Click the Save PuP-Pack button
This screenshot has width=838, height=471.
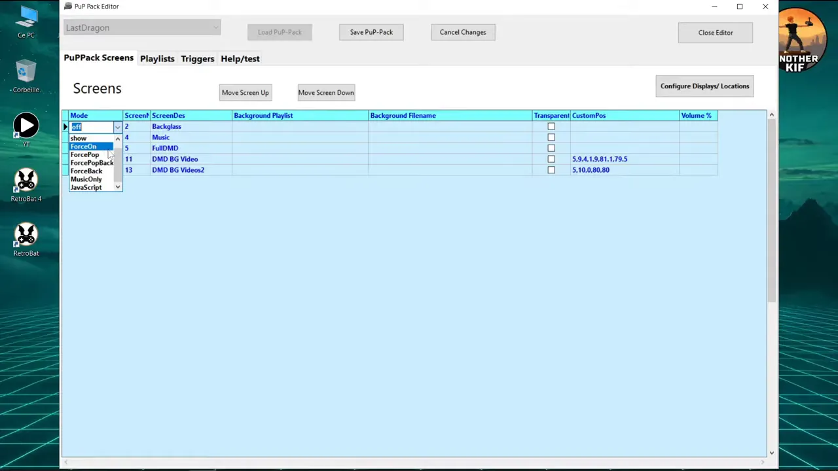(371, 32)
